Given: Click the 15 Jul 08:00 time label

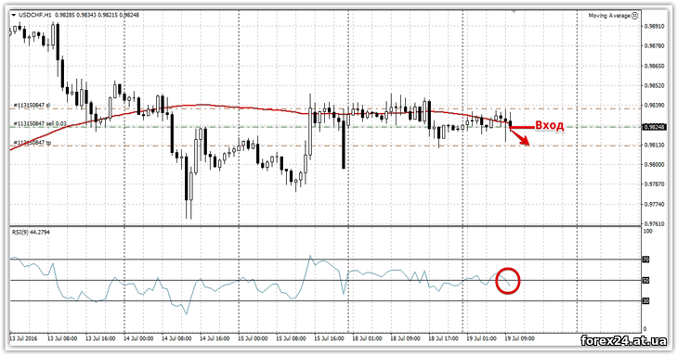Looking at the screenshot, I should point(290,338).
